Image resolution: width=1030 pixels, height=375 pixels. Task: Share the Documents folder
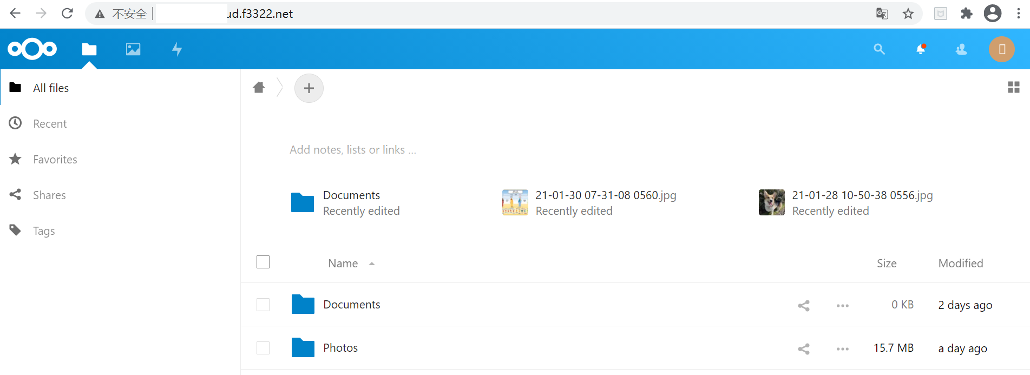pyautogui.click(x=804, y=305)
